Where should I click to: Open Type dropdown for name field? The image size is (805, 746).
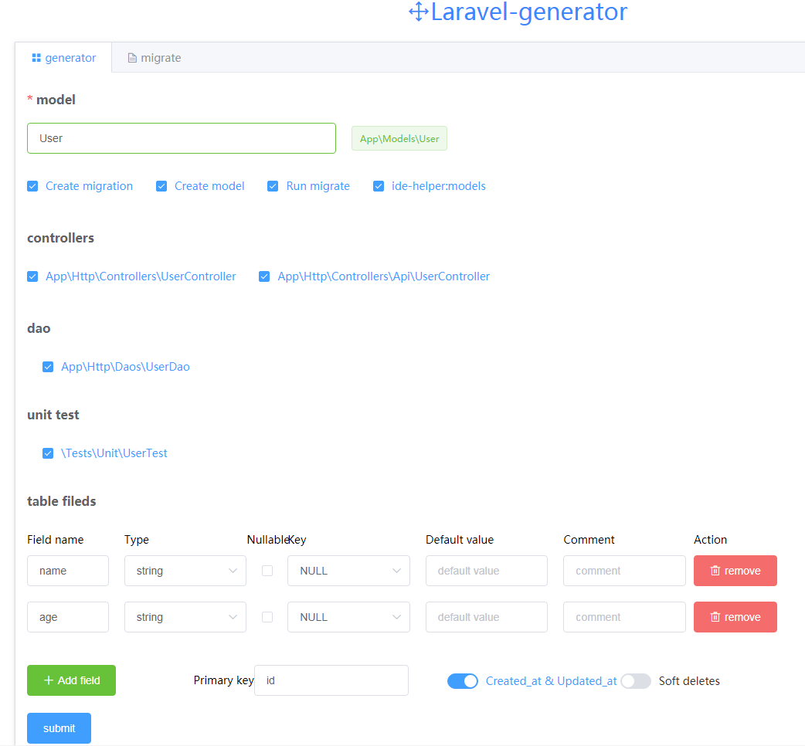[x=185, y=571]
